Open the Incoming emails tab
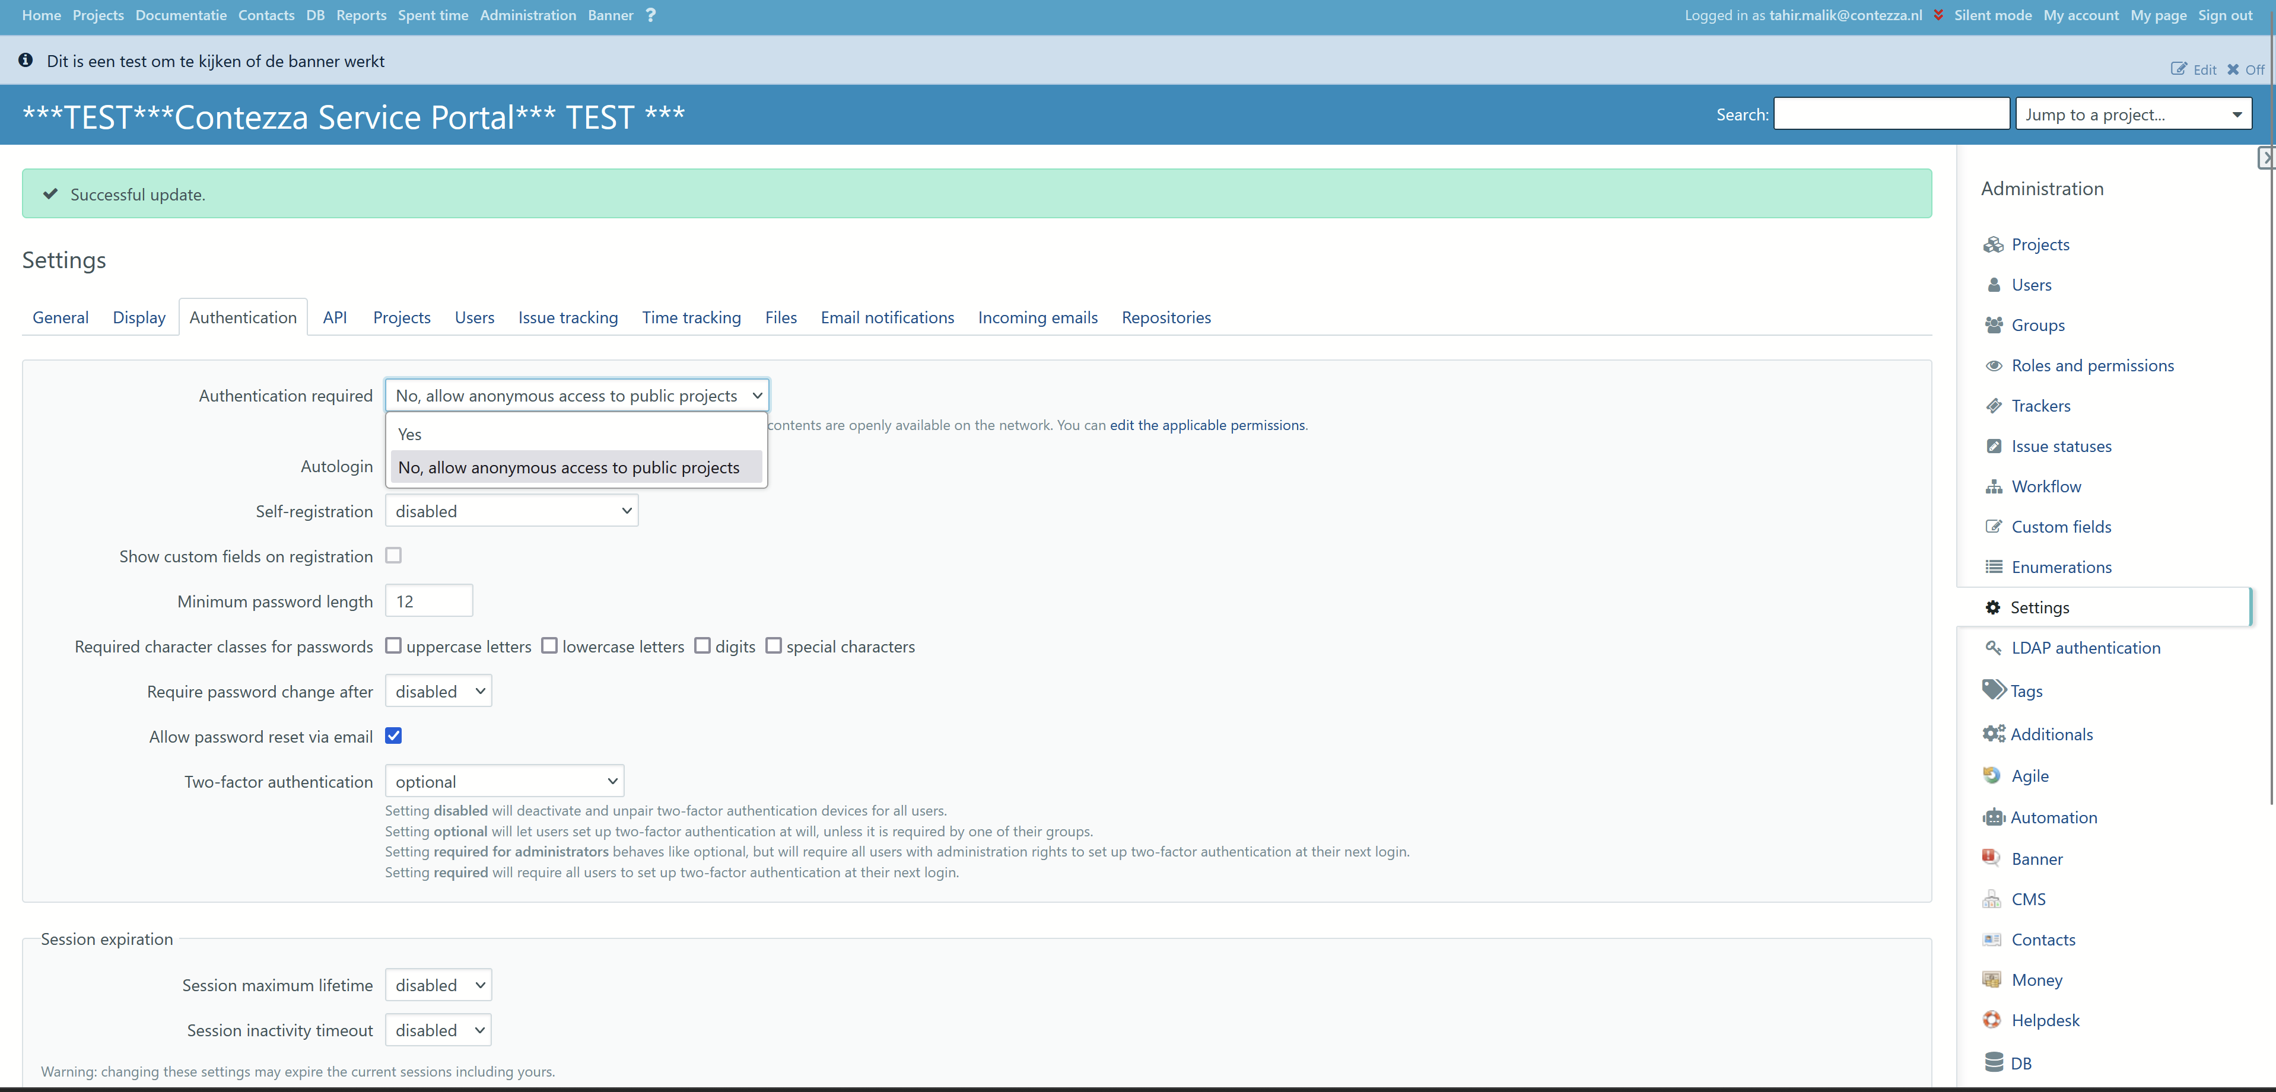 1037,317
